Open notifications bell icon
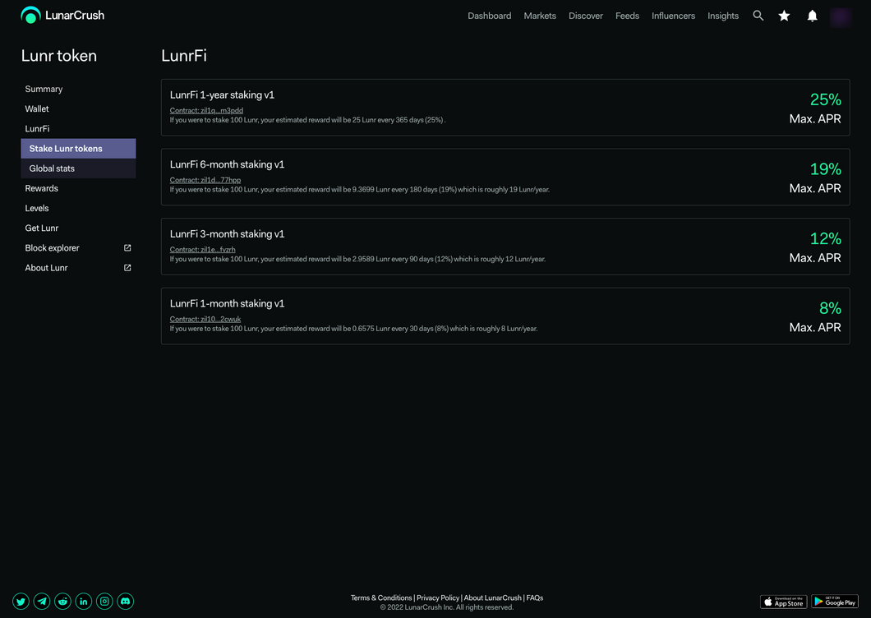 click(812, 16)
